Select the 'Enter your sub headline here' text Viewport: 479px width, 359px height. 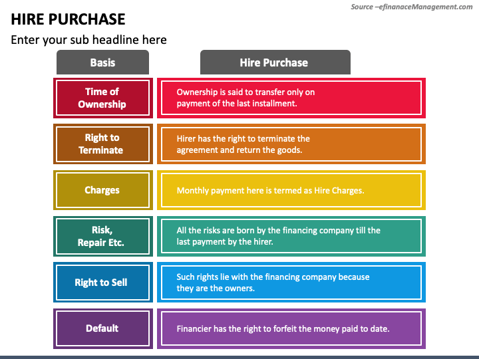88,40
